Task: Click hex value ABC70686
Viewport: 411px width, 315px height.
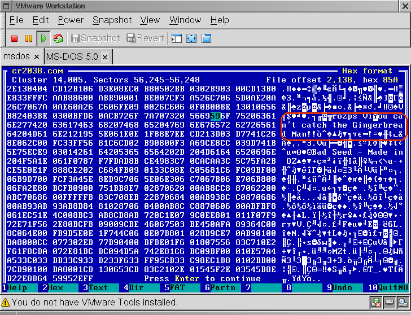Action: [x=27, y=197]
